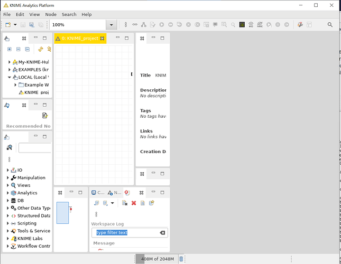Click the Node Repository search field
Image resolution: width=341 pixels, height=264 pixels.
tap(35, 148)
